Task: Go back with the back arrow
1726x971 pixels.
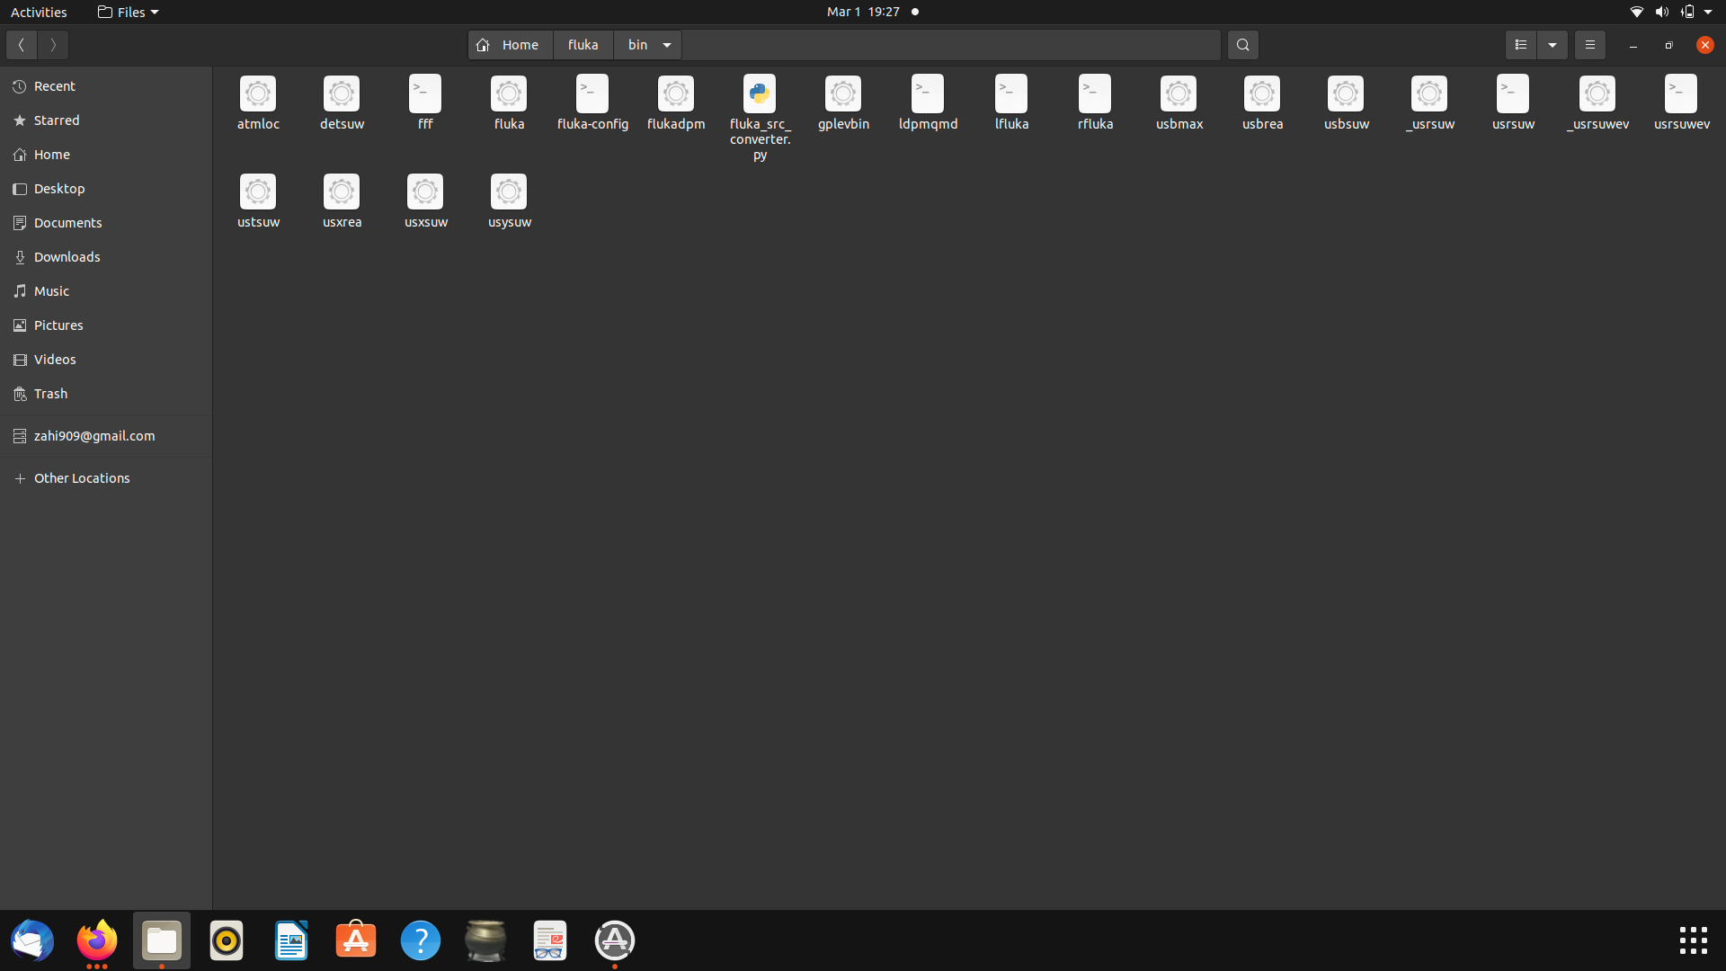Action: 22,45
